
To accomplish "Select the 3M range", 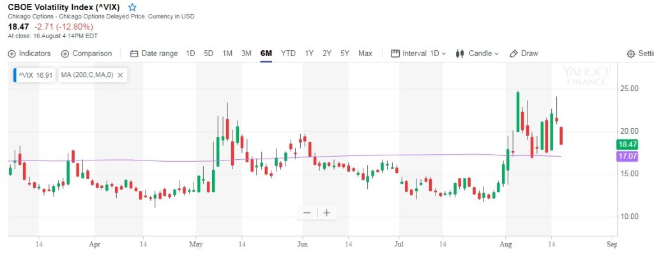I will 247,53.
